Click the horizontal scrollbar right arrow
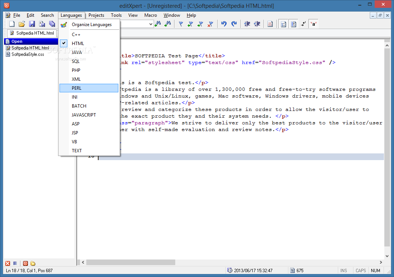The width and height of the screenshot is (394, 277). [381, 262]
